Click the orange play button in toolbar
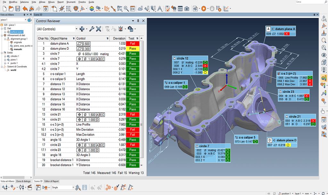 pos(204,9)
